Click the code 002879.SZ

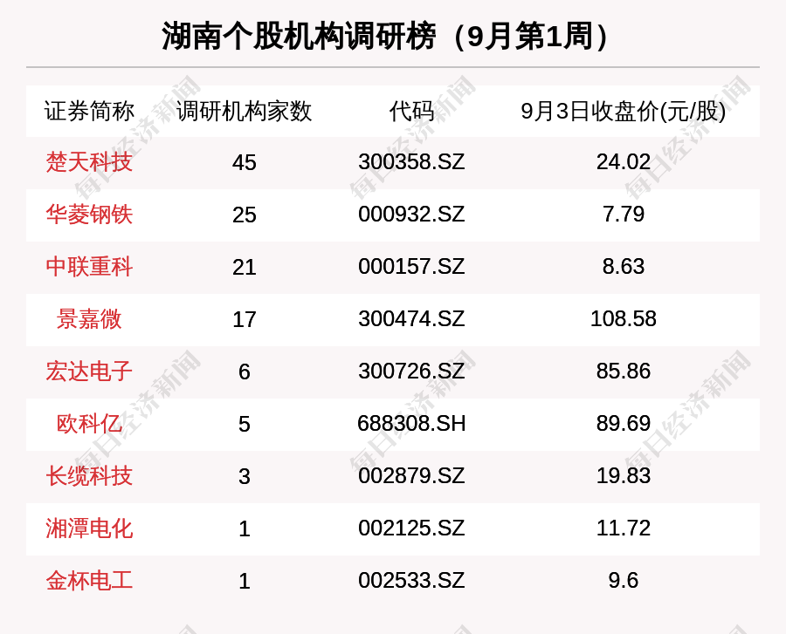(411, 476)
